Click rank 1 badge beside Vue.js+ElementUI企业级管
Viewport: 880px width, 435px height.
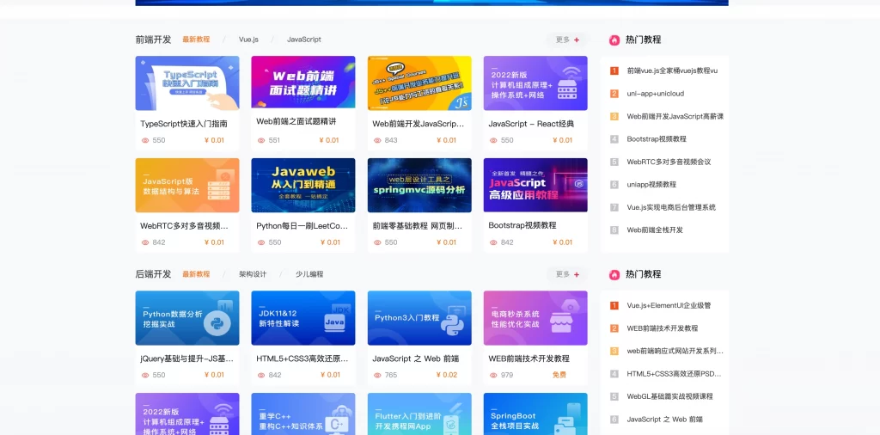(614, 305)
